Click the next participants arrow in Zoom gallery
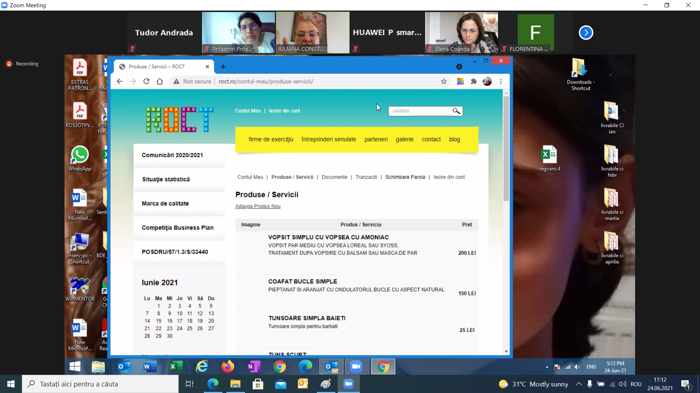 (586, 33)
